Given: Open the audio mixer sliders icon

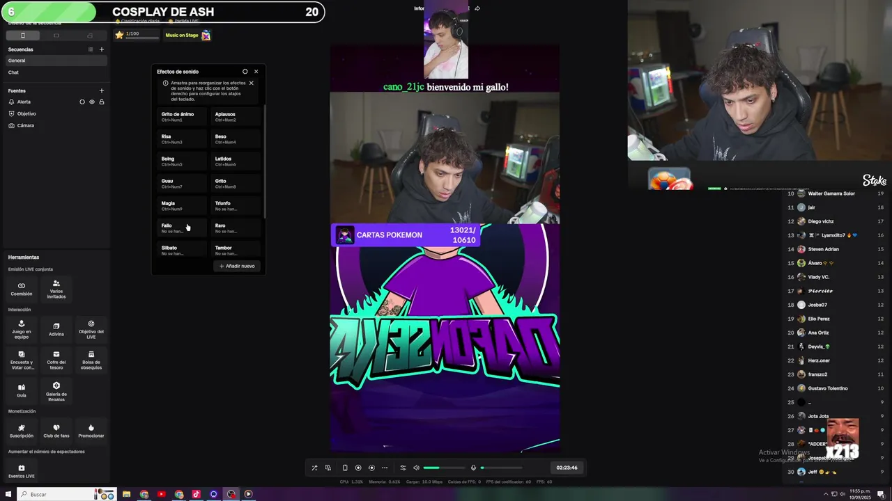Looking at the screenshot, I should pos(403,468).
